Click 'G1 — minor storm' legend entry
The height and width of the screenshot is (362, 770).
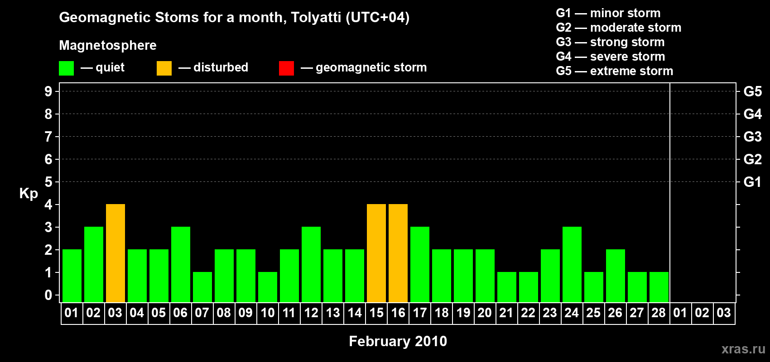(608, 13)
